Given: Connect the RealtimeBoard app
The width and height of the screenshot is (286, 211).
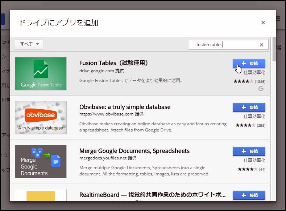Looking at the screenshot, I should tap(249, 195).
